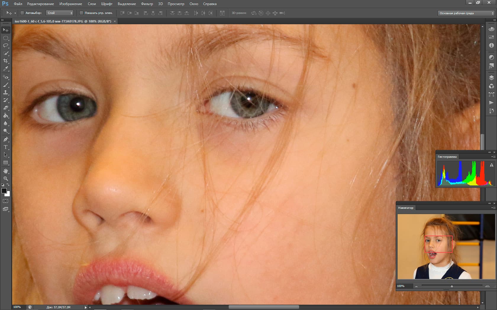The width and height of the screenshot is (497, 310).
Task: Open the Слои menu
Action: [x=92, y=4]
